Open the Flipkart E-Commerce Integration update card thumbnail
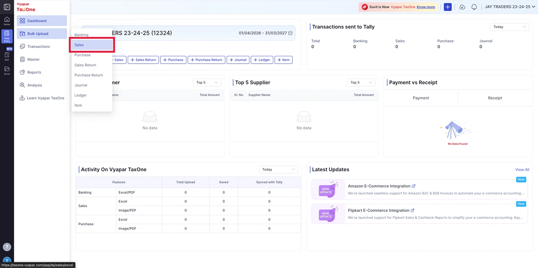The height and width of the screenshot is (268, 538). 328,214
